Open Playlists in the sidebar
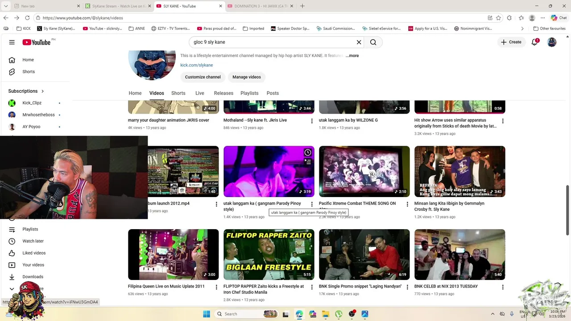 pyautogui.click(x=30, y=229)
